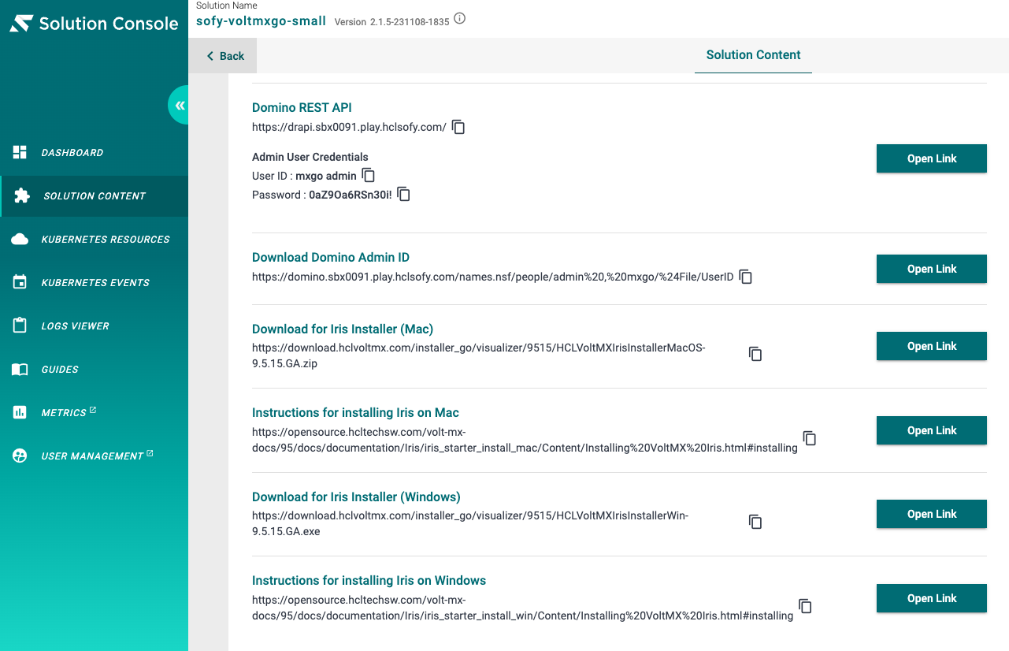Click the Solution Console logo

pos(94,24)
